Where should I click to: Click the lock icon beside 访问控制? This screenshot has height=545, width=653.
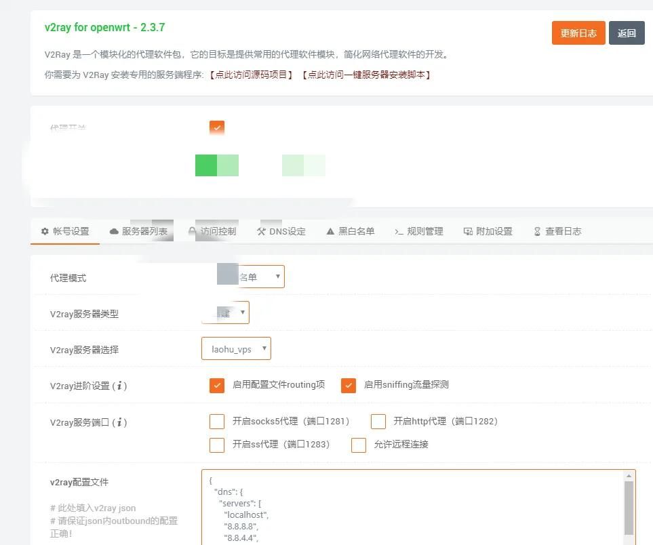pyautogui.click(x=192, y=231)
